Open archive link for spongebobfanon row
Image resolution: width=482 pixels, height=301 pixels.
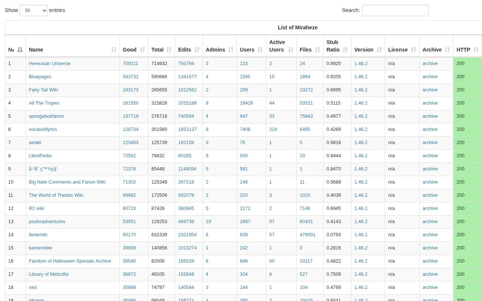point(430,116)
